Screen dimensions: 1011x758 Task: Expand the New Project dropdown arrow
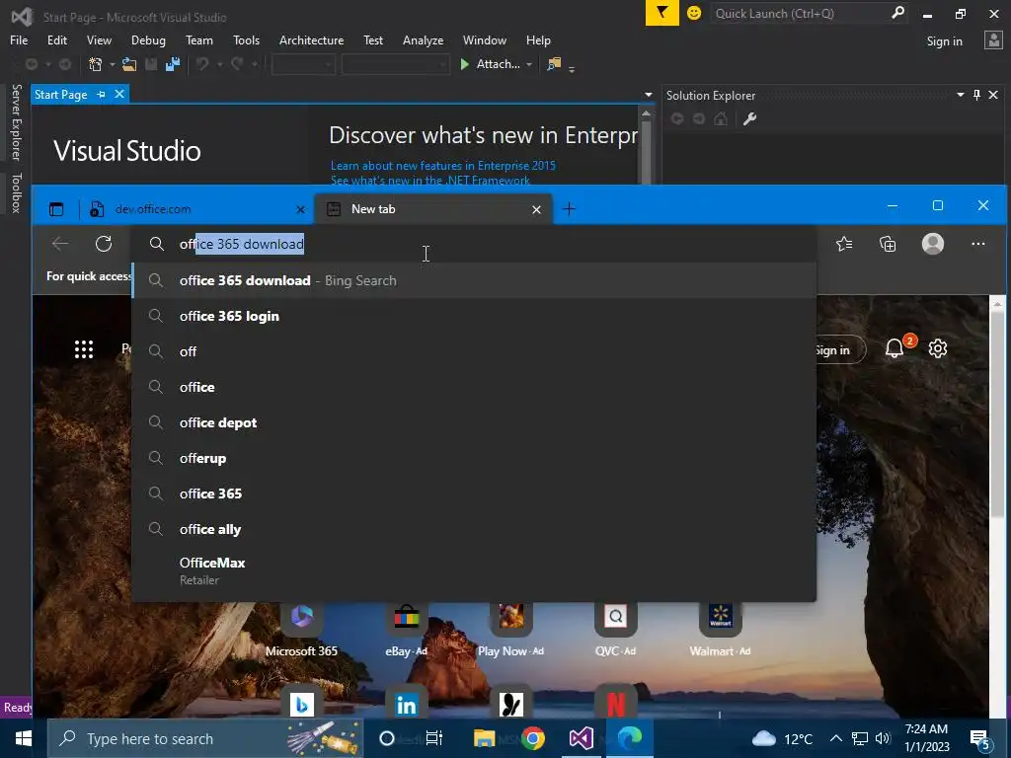(x=112, y=64)
